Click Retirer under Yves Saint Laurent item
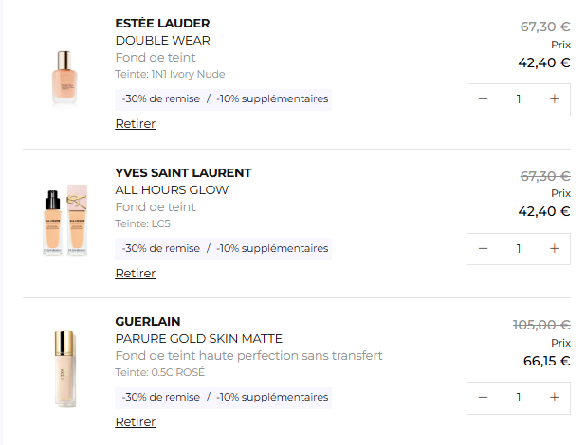The height and width of the screenshot is (445, 586). click(136, 274)
